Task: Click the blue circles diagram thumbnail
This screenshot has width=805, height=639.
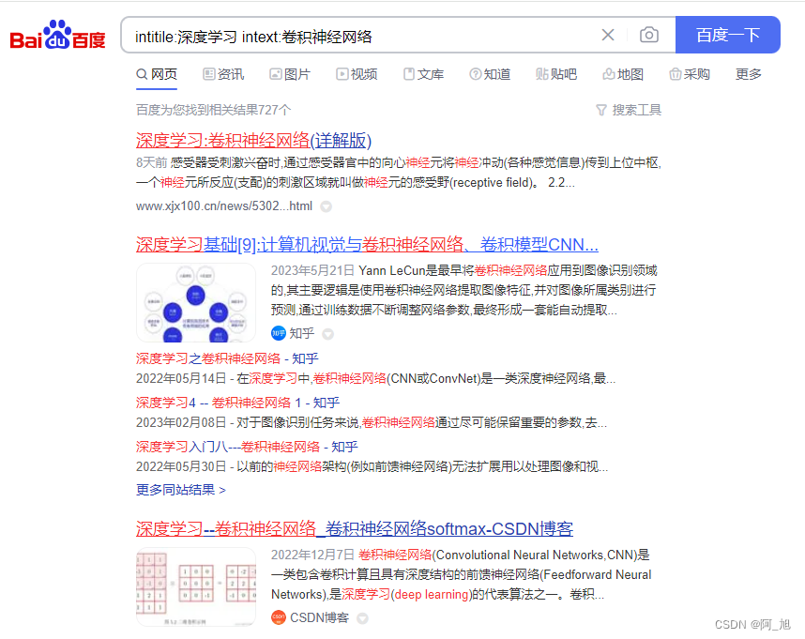Action: (196, 302)
